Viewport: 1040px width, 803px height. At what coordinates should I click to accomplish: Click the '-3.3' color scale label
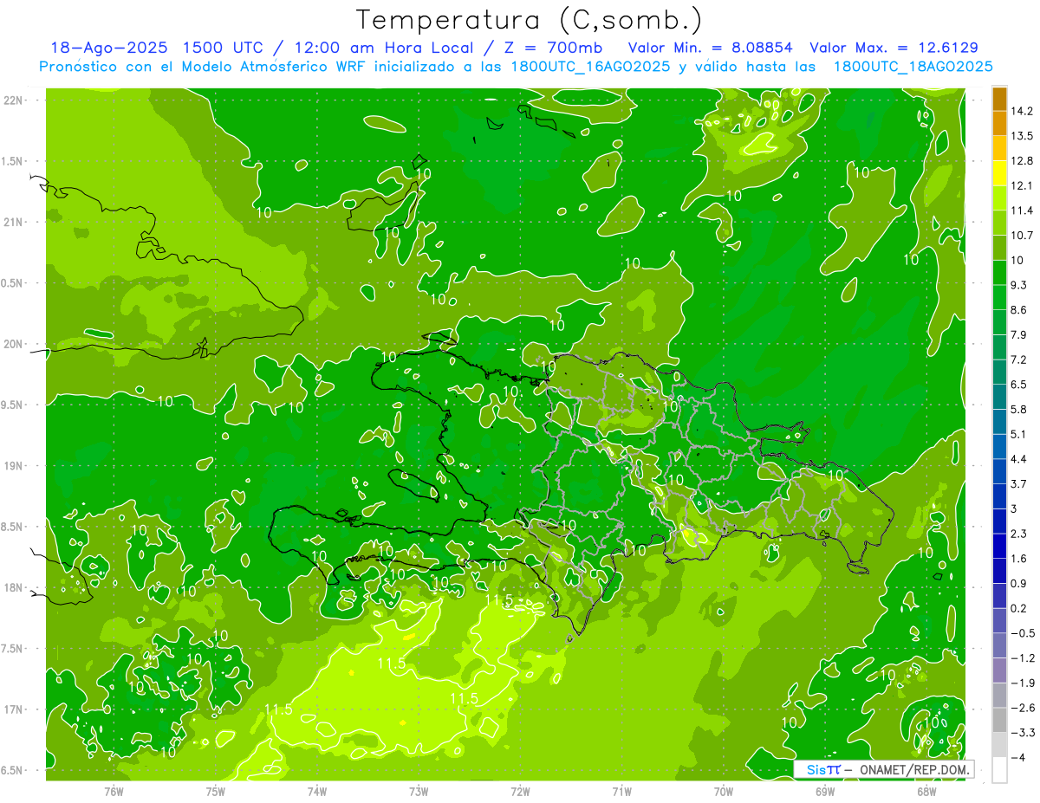pos(1023,733)
